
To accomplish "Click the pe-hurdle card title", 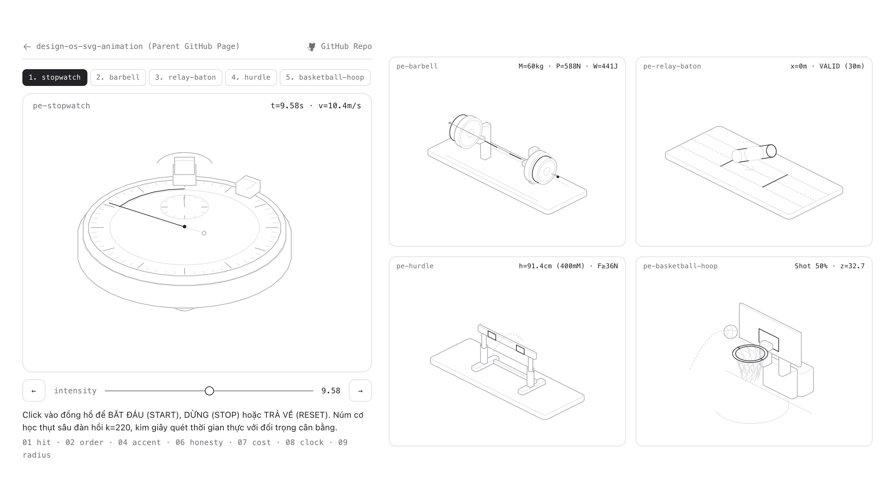I will [415, 266].
